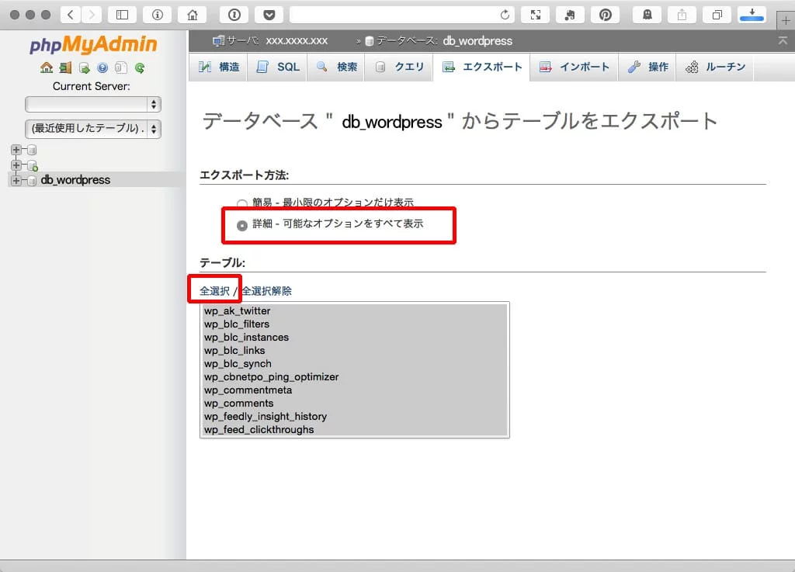
Task: Open the SQL tab
Action: pos(277,67)
